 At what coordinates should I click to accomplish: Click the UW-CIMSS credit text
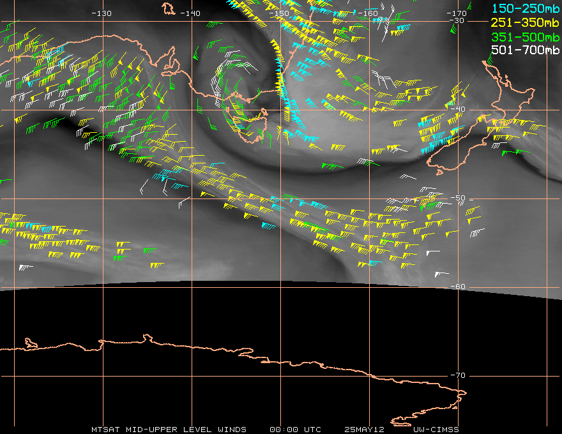436,430
